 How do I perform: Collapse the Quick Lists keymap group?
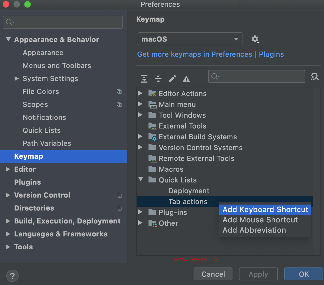point(140,179)
